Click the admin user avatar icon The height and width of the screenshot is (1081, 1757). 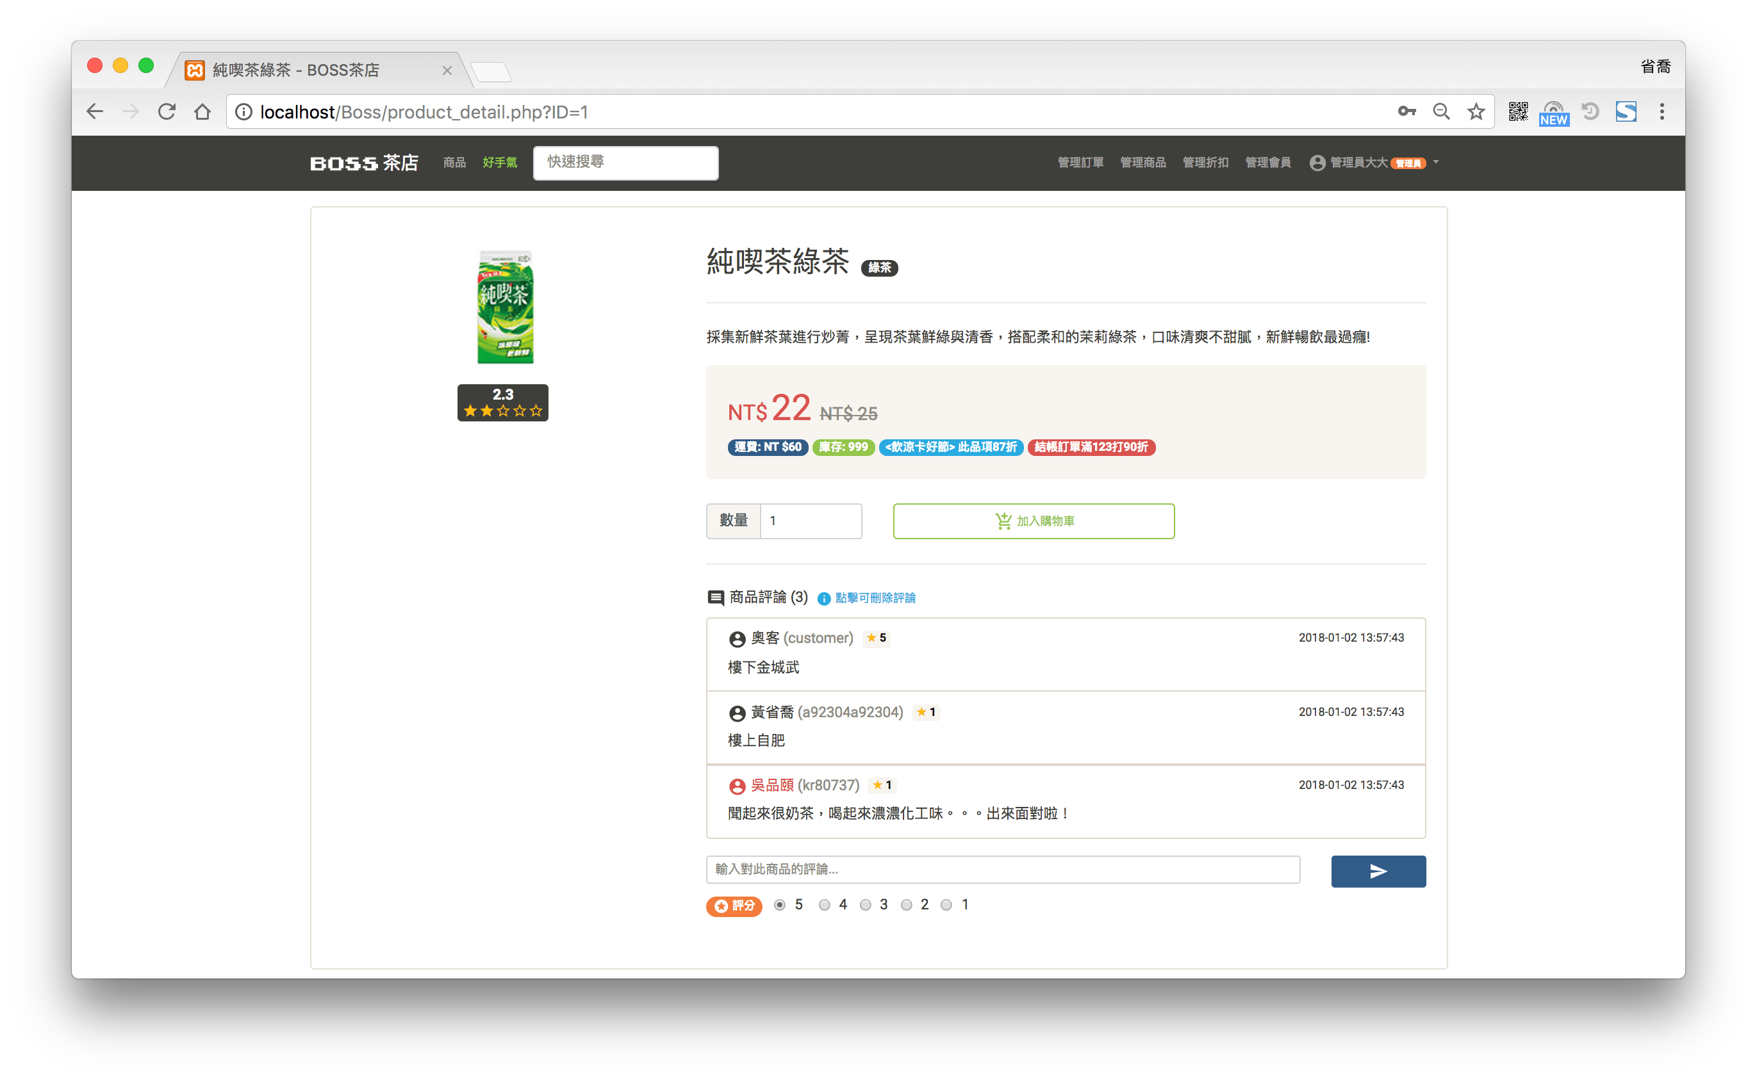[1317, 163]
